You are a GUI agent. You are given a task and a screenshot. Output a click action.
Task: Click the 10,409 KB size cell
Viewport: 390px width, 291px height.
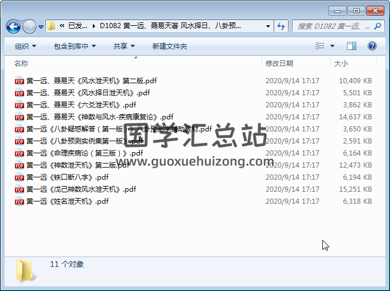[x=356, y=81]
